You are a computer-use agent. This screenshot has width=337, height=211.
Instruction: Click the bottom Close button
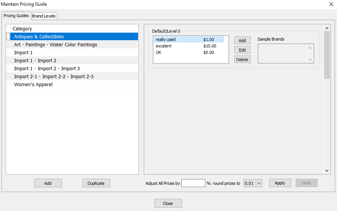(168, 203)
